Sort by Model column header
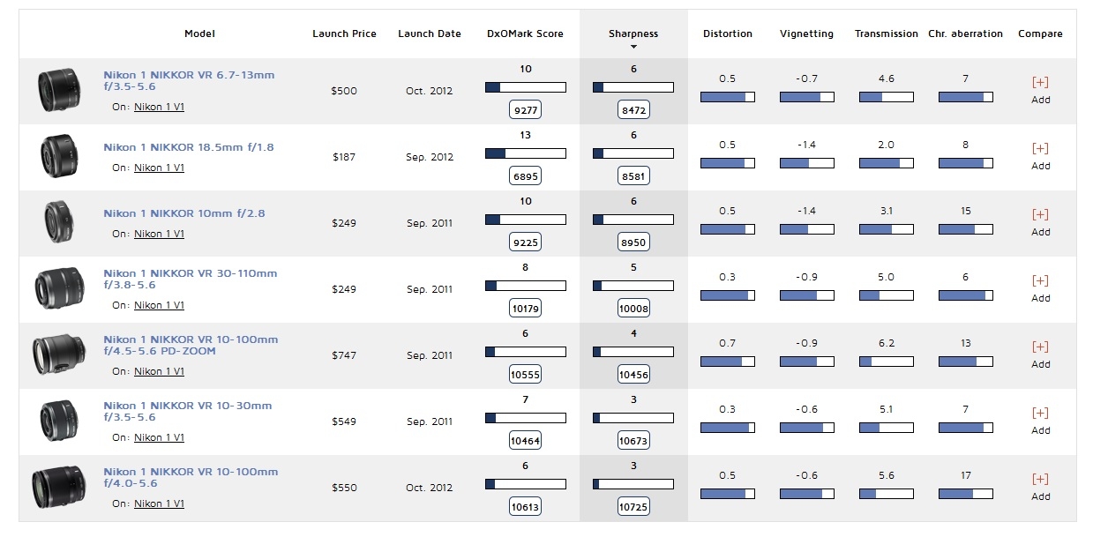The width and height of the screenshot is (1093, 537). [199, 34]
